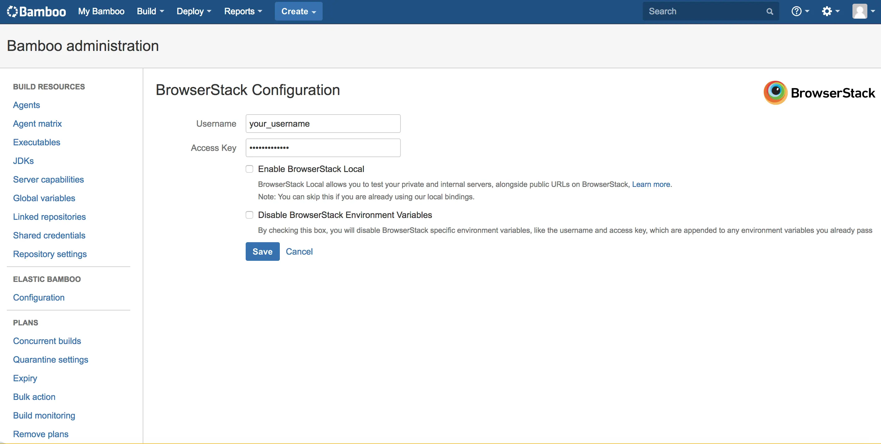Open Agents in sidebar
The height and width of the screenshot is (444, 881).
[26, 105]
